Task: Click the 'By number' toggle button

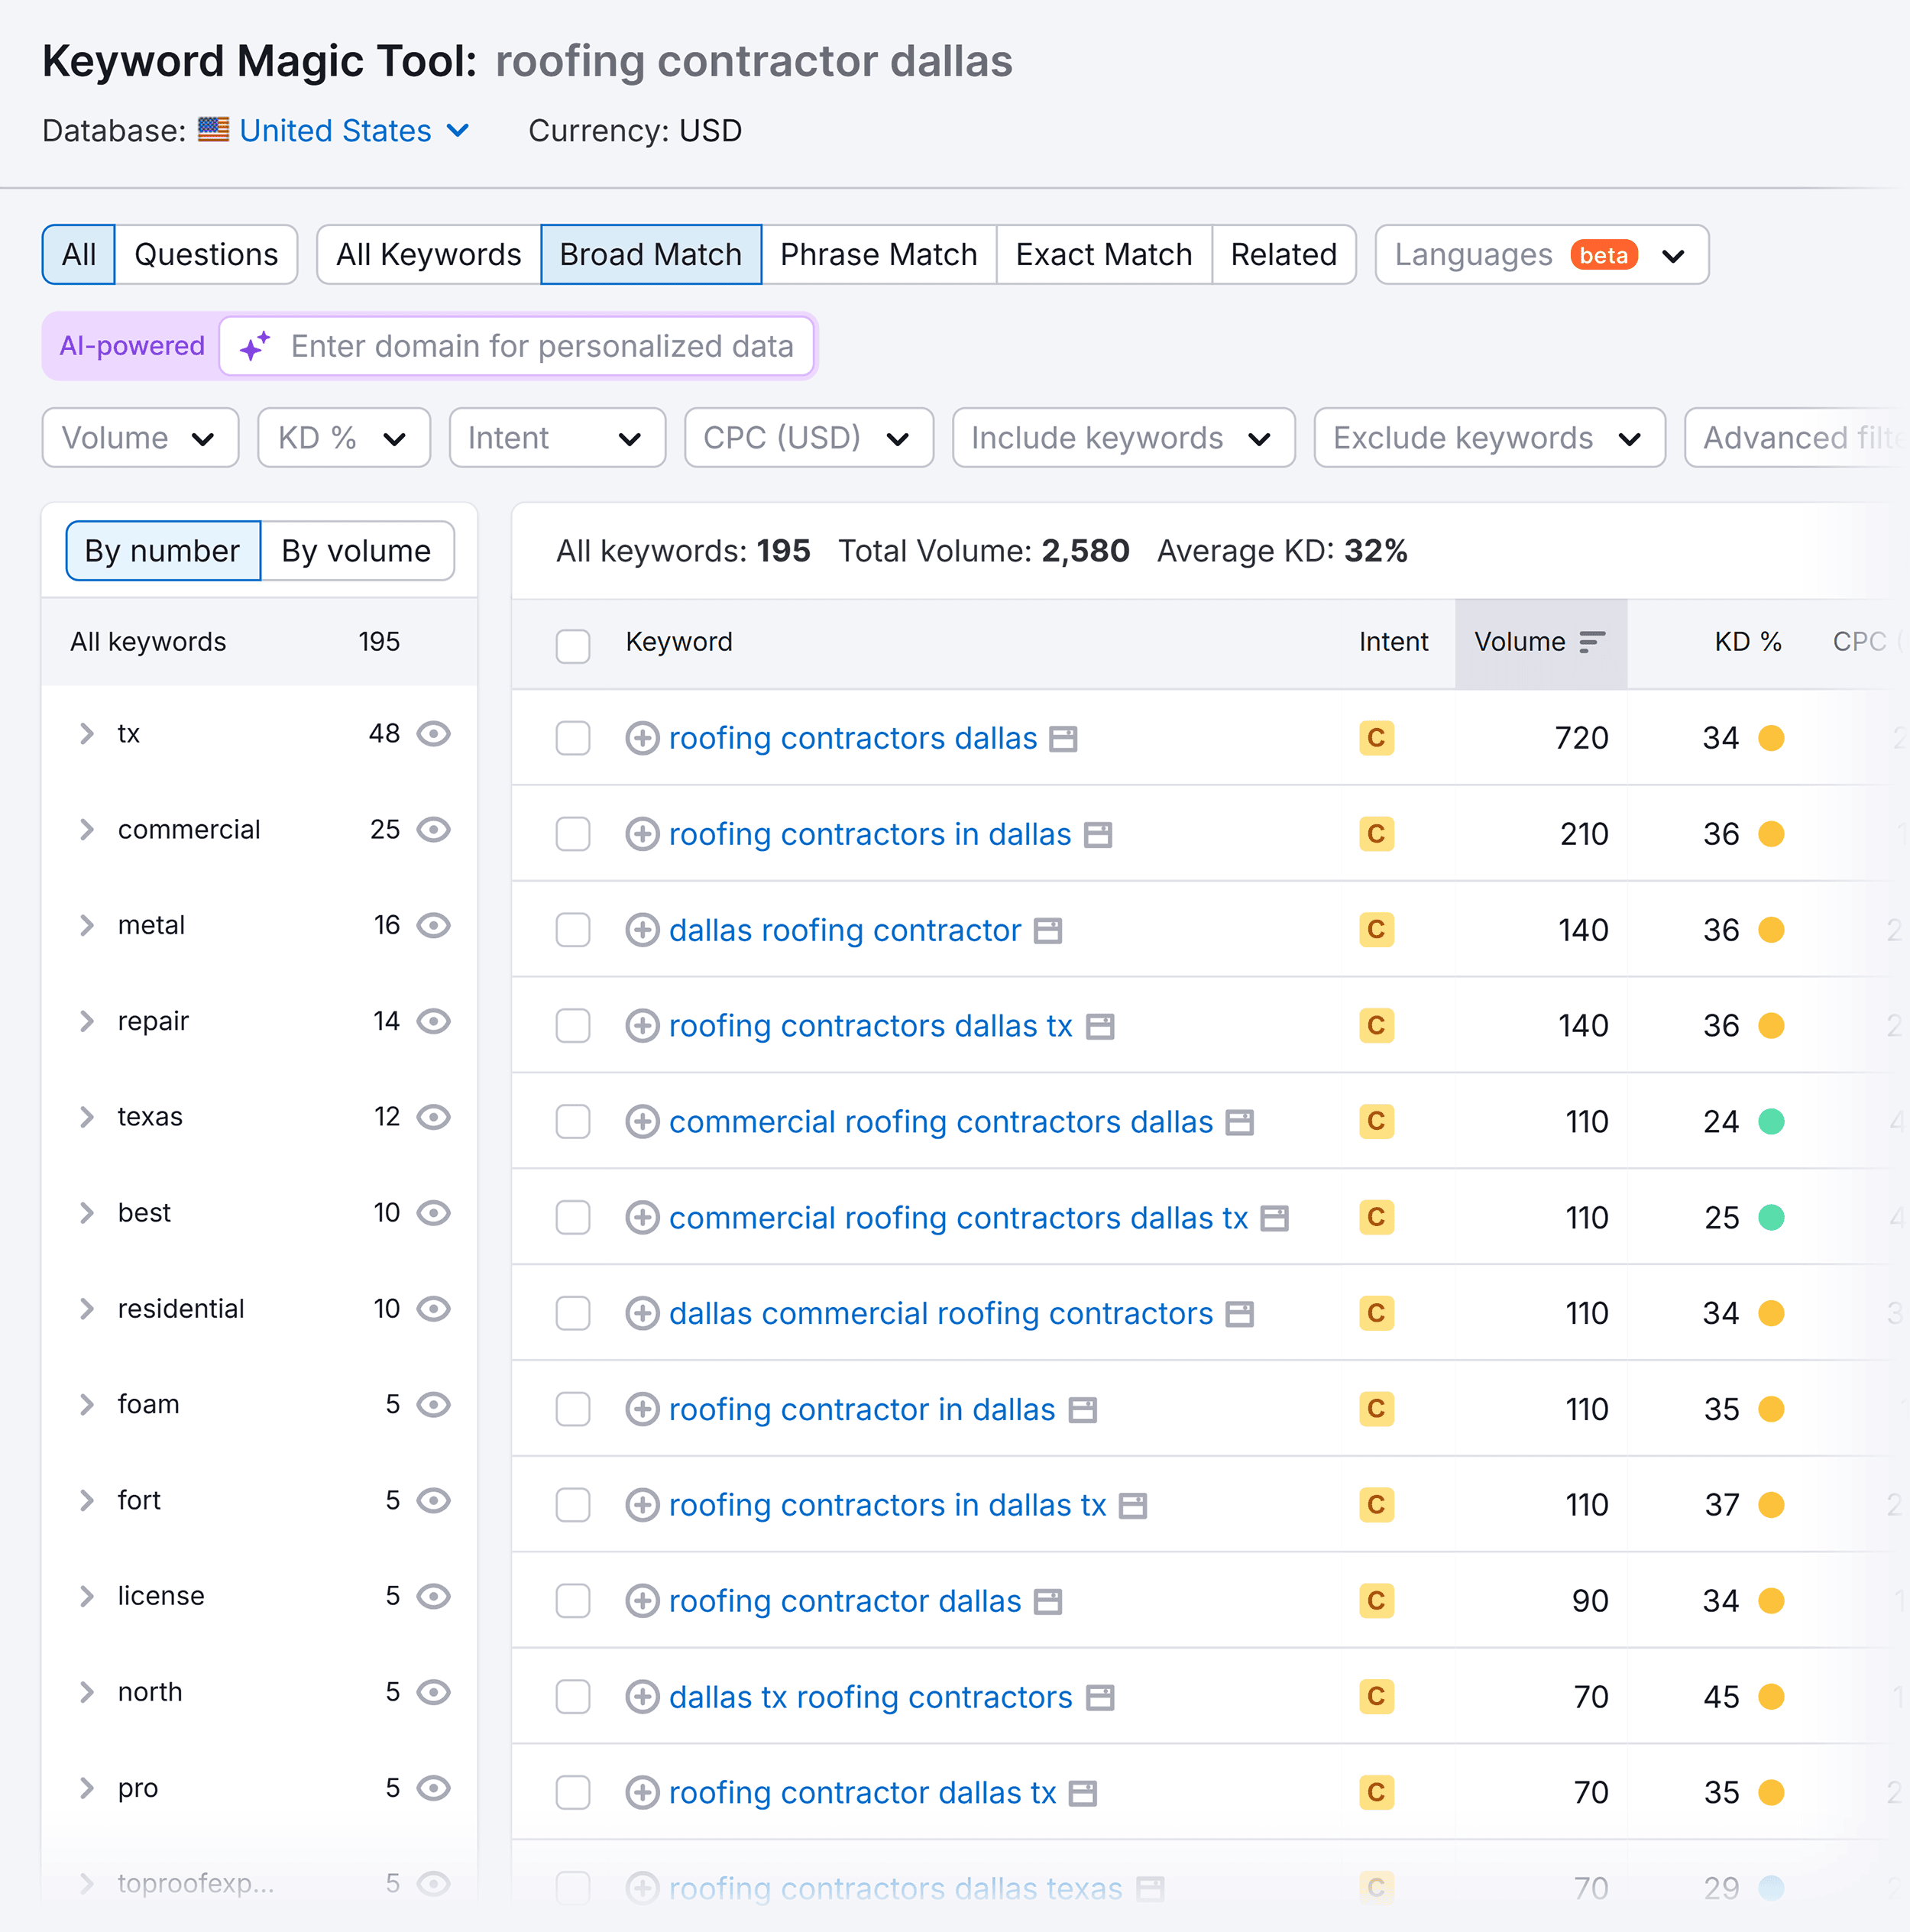Action: (159, 549)
